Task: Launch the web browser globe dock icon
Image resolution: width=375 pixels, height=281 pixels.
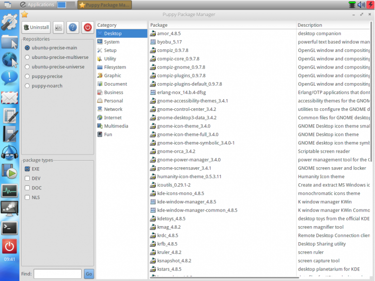Action: coord(10,60)
